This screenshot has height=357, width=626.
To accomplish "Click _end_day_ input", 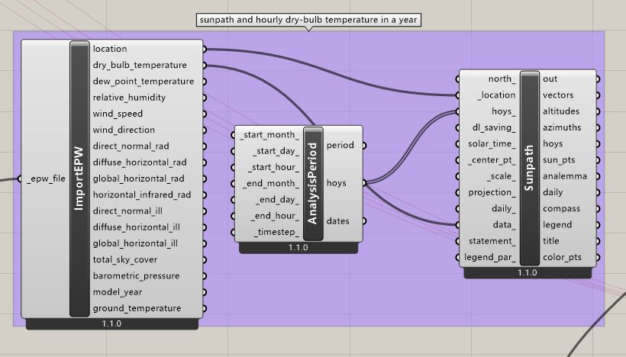I will pos(277,200).
